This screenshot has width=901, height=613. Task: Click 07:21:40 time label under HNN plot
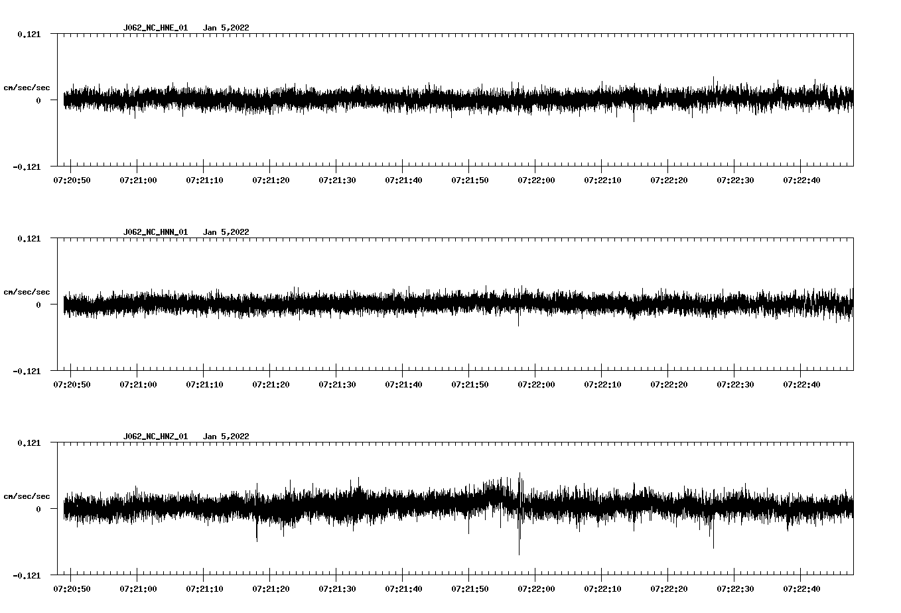403,384
